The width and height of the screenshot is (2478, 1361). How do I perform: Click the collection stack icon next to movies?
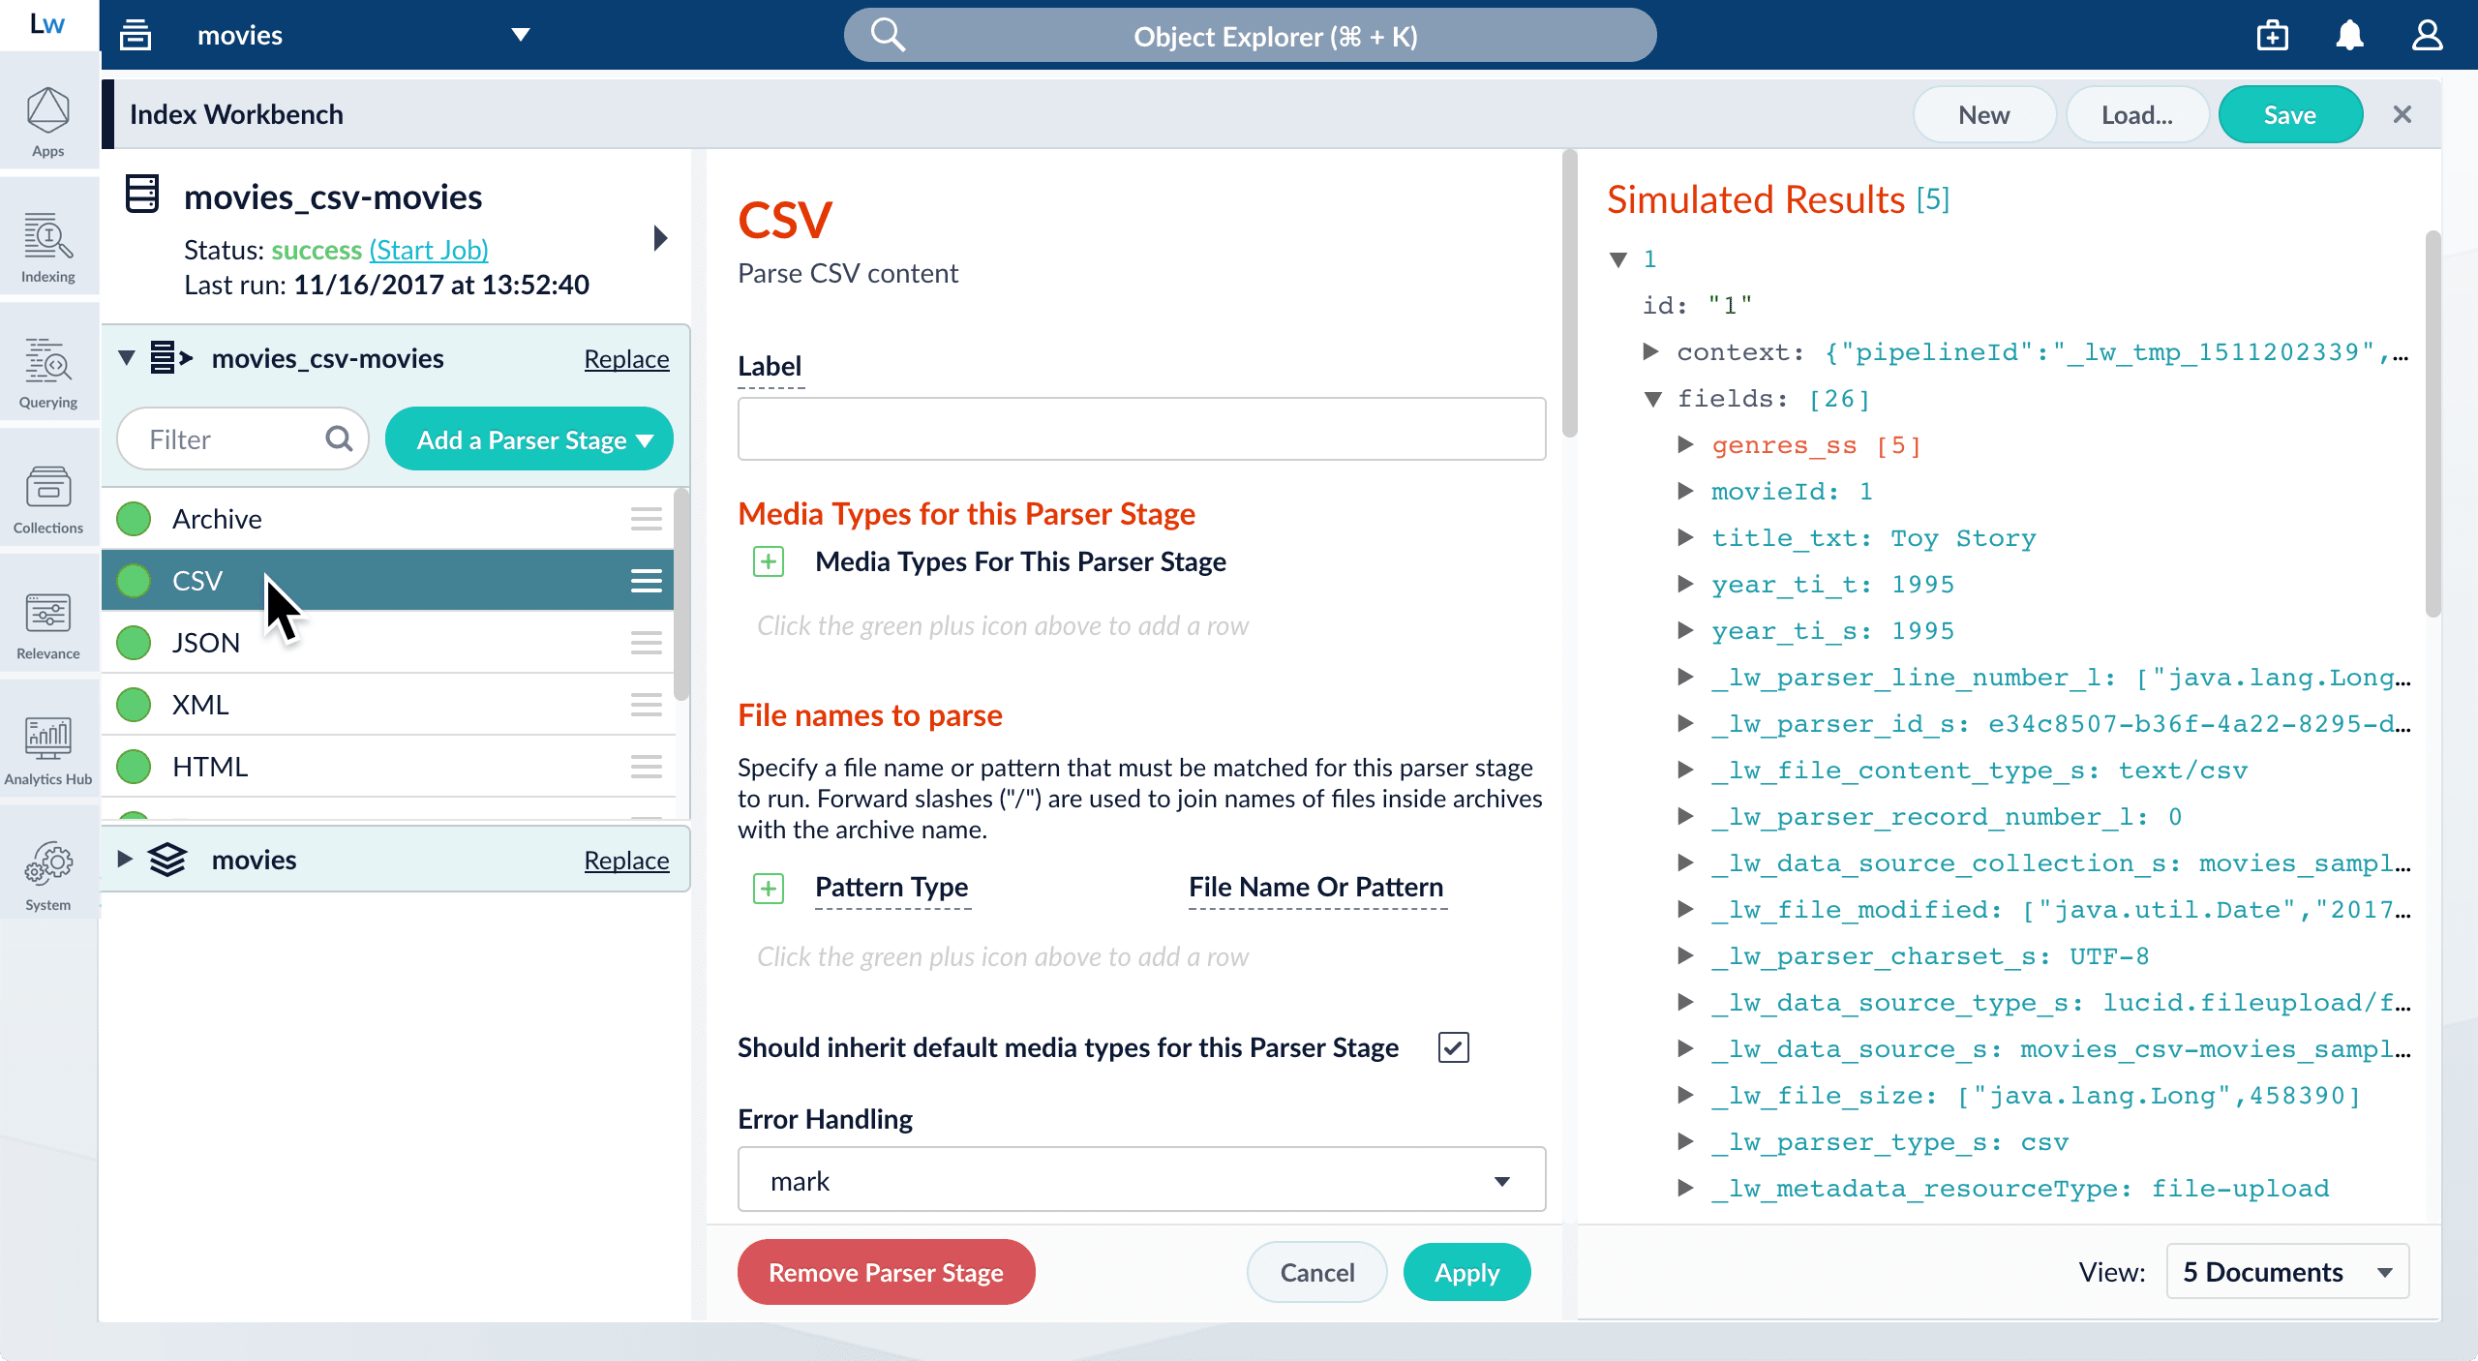pos(136,35)
